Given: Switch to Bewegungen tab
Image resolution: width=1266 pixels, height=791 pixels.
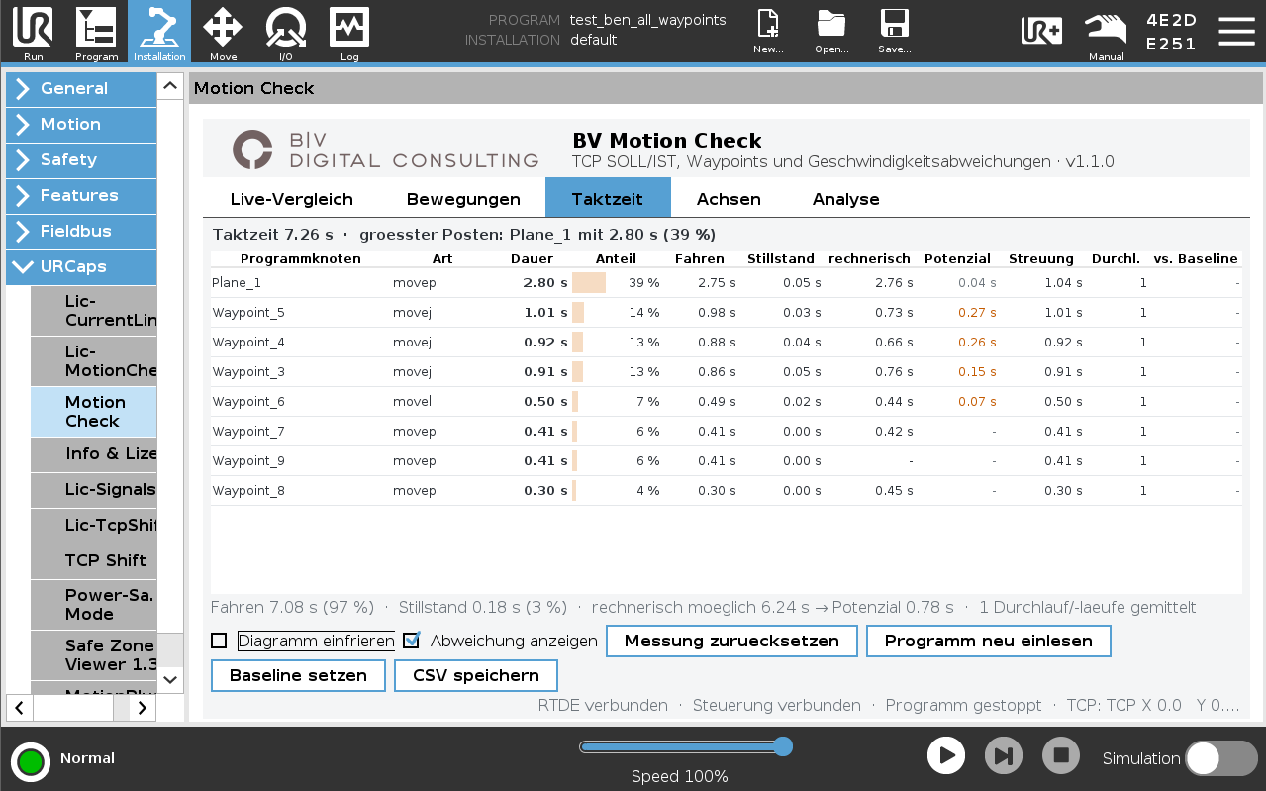Looking at the screenshot, I should click(x=463, y=199).
